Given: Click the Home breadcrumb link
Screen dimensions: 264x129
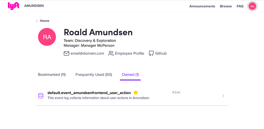Looking at the screenshot, I should click(x=44, y=21).
